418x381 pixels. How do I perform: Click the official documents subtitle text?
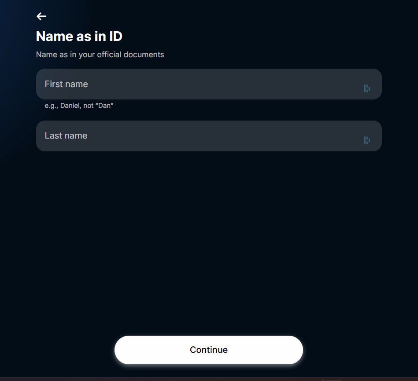100,54
